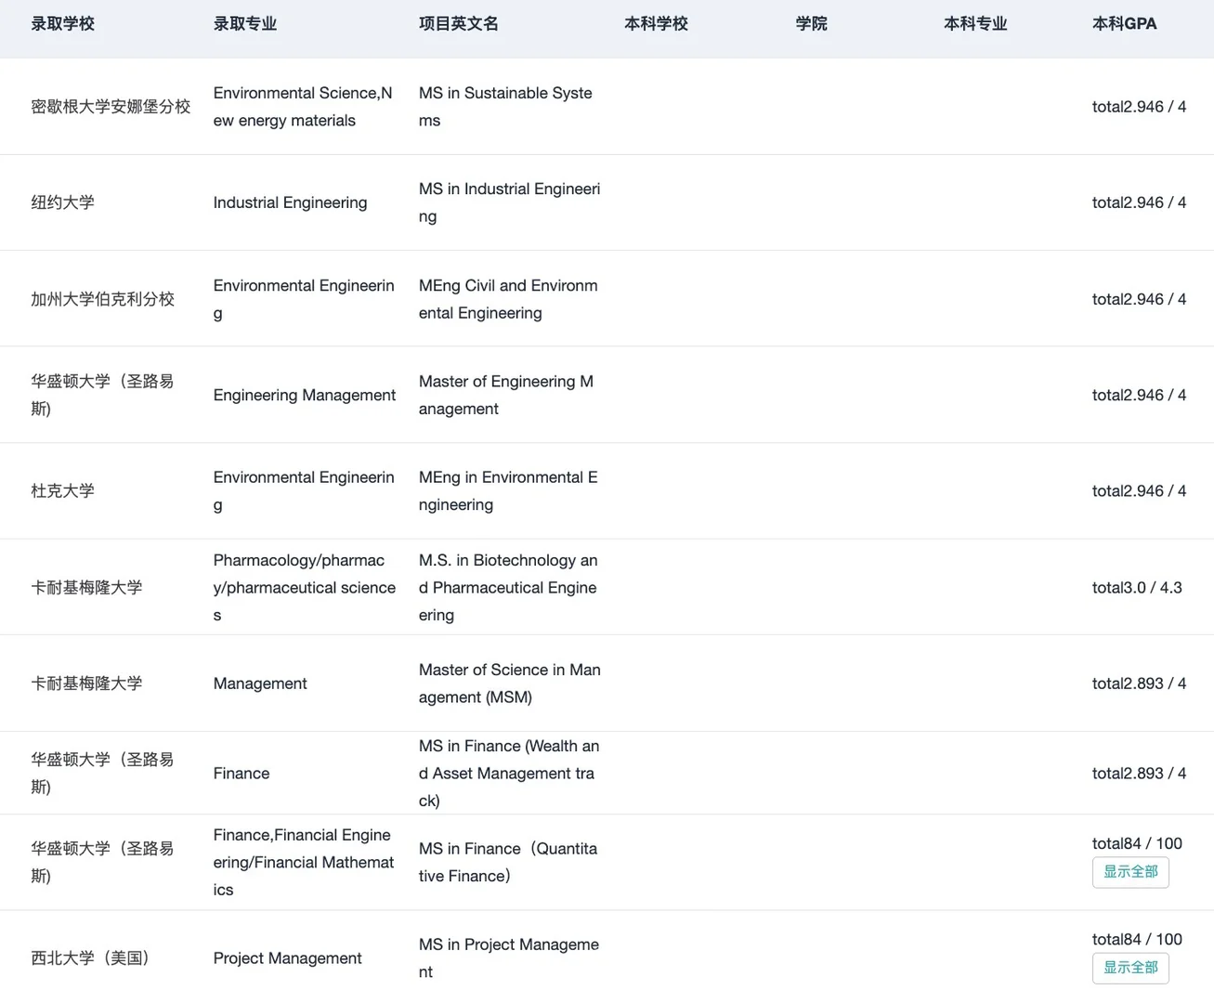
Task: Click the 本科GPA column header
Action: [1125, 24]
